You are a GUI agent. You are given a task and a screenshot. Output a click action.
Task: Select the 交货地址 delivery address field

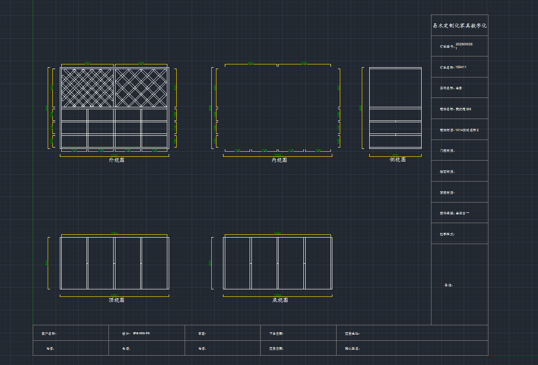point(352,334)
